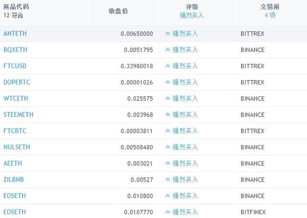Select the closing price 0.010800
This screenshot has width=307, height=218.
click(x=140, y=196)
